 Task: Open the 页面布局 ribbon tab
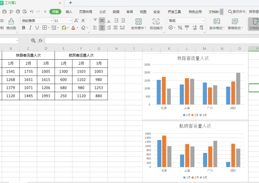86,12
